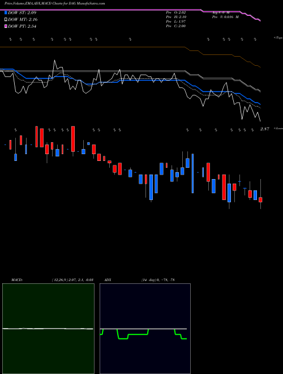Screen dimensions: 283x374
Task: Click the ADX panel label
Action: (108, 280)
